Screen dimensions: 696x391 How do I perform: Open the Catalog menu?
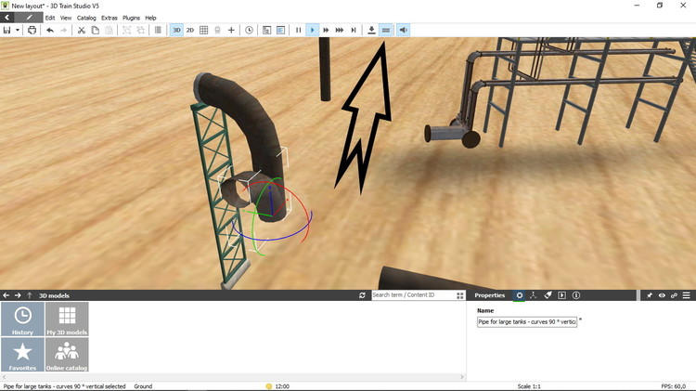(86, 18)
